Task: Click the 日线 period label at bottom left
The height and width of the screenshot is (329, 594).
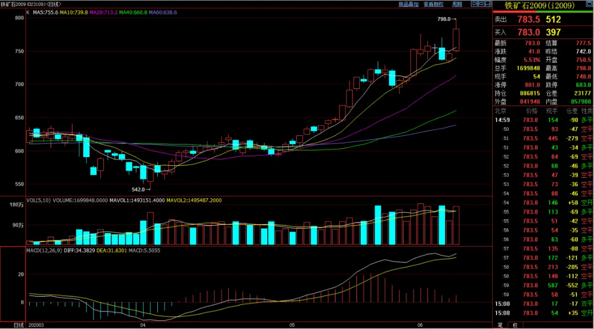Action: click(x=19, y=325)
